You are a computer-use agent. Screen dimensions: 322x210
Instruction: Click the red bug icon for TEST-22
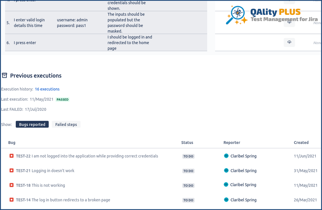11,156
